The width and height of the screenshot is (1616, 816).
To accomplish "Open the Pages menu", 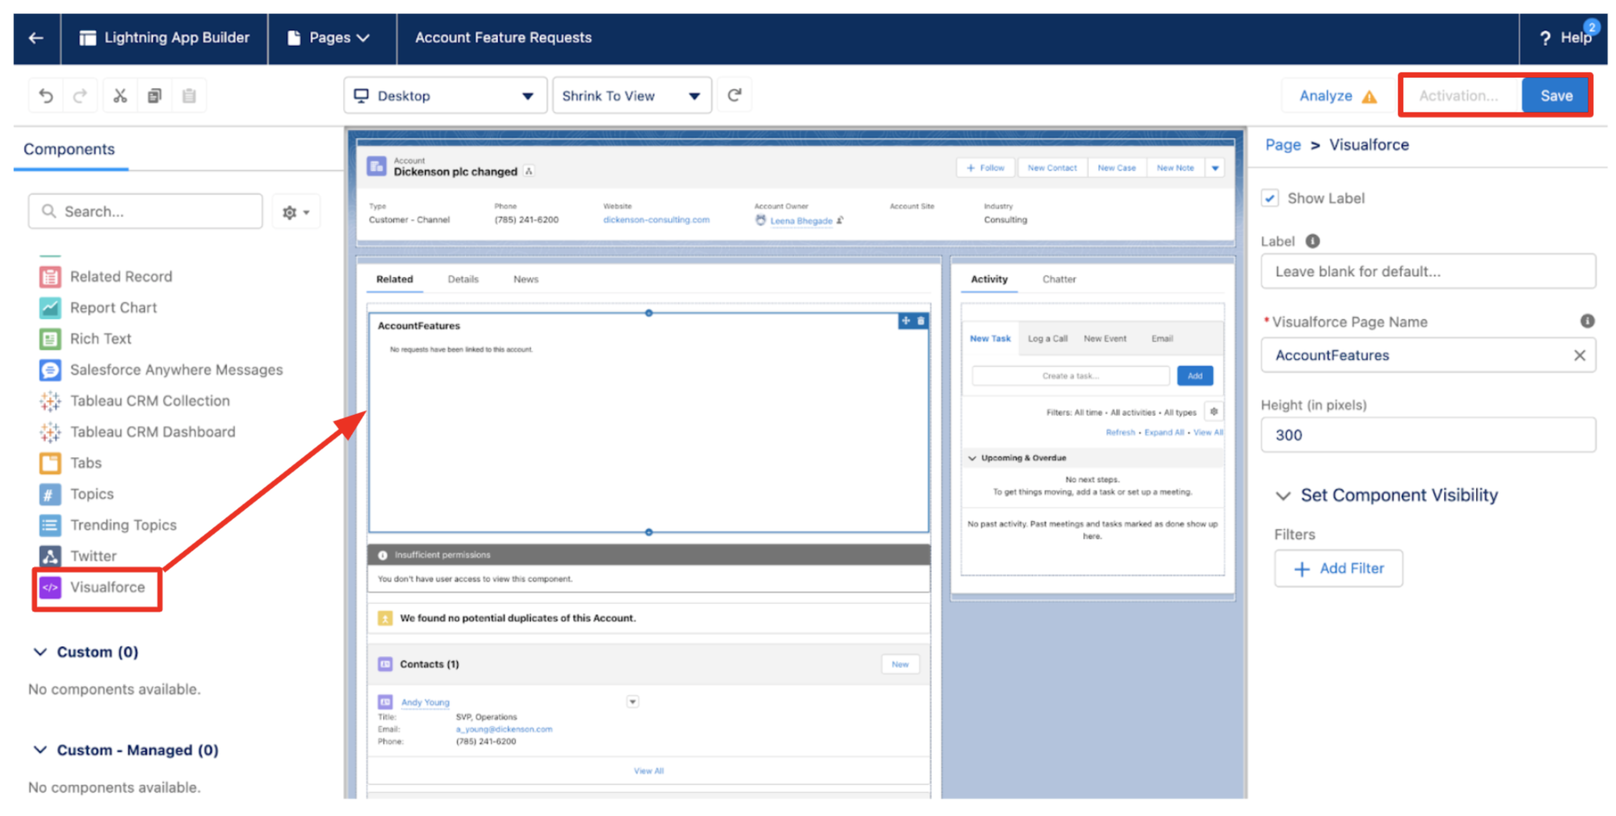I will tap(329, 37).
